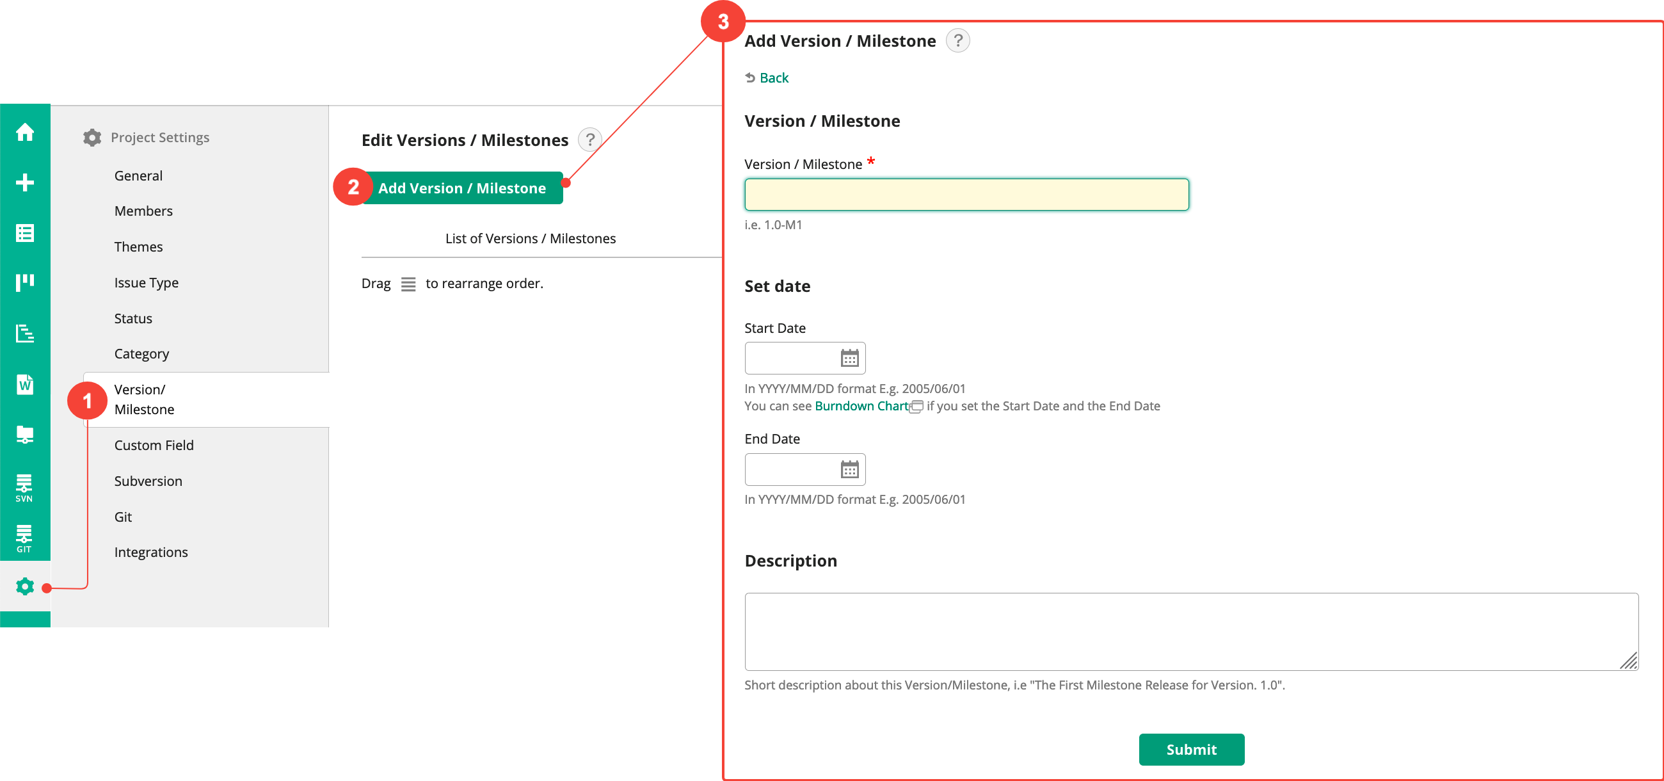This screenshot has width=1664, height=781.
Task: Click the Word/Document icon in sidebar
Action: pyautogui.click(x=26, y=384)
